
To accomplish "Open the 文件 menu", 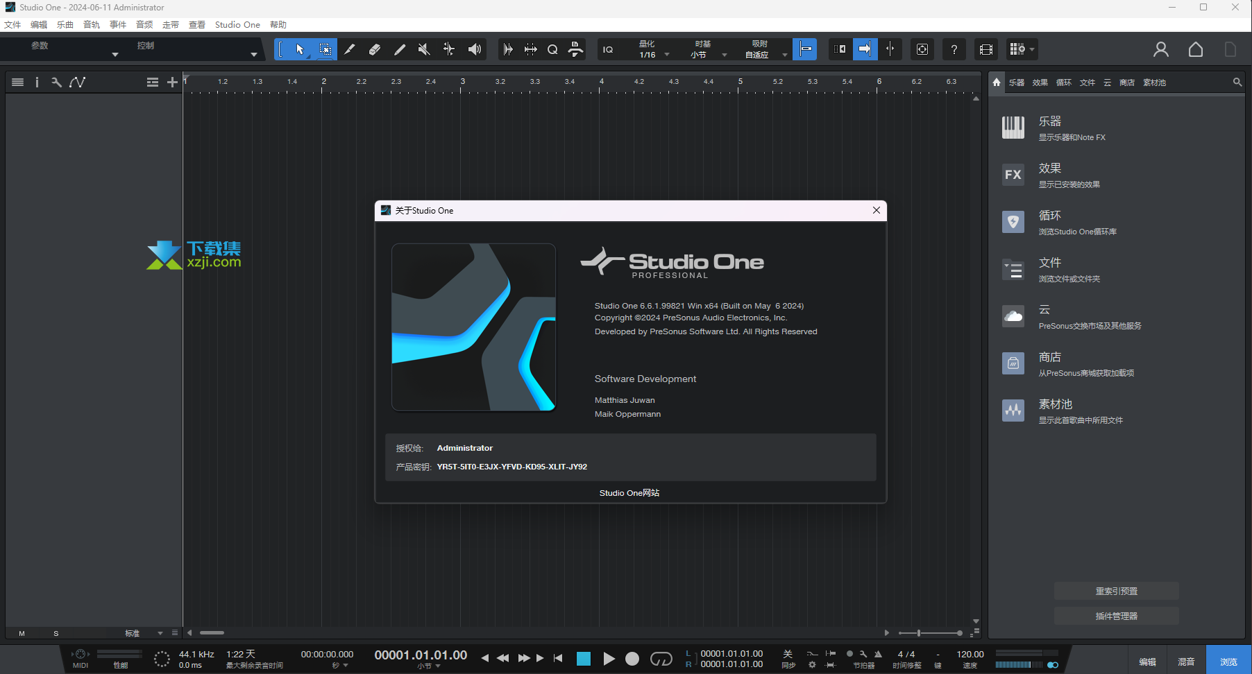I will (x=12, y=24).
